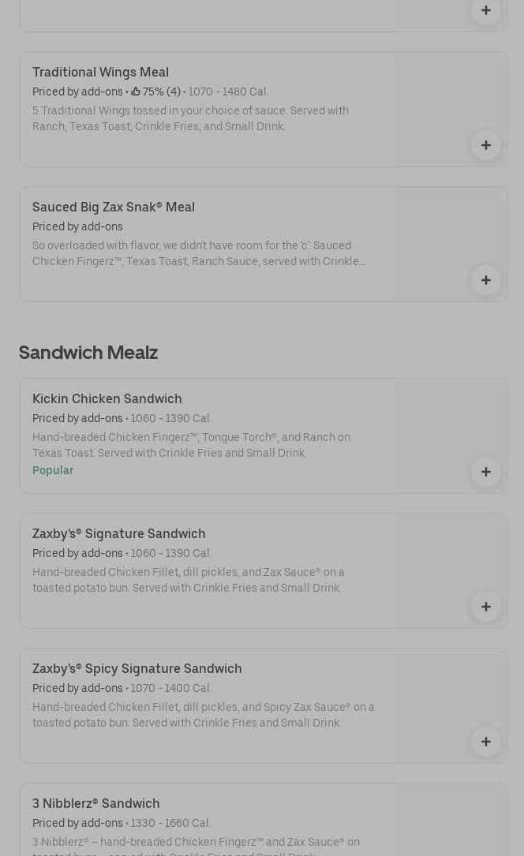The width and height of the screenshot is (524, 856).
Task: Add Zaxby's Signature Sandwich using plus icon
Action: coord(485,607)
